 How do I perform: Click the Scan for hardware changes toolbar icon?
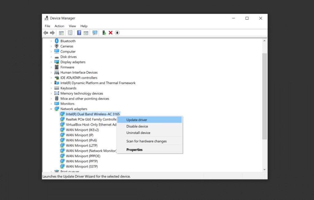(95, 33)
